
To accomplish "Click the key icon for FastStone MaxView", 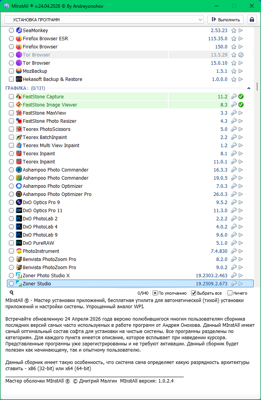I will tap(234, 113).
